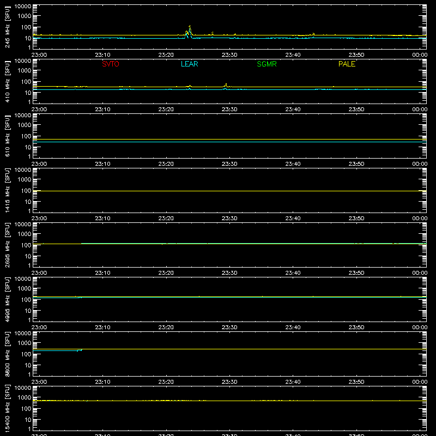Click the cyan LEAR station legend label
The width and height of the screenshot is (436, 436).
(x=189, y=64)
